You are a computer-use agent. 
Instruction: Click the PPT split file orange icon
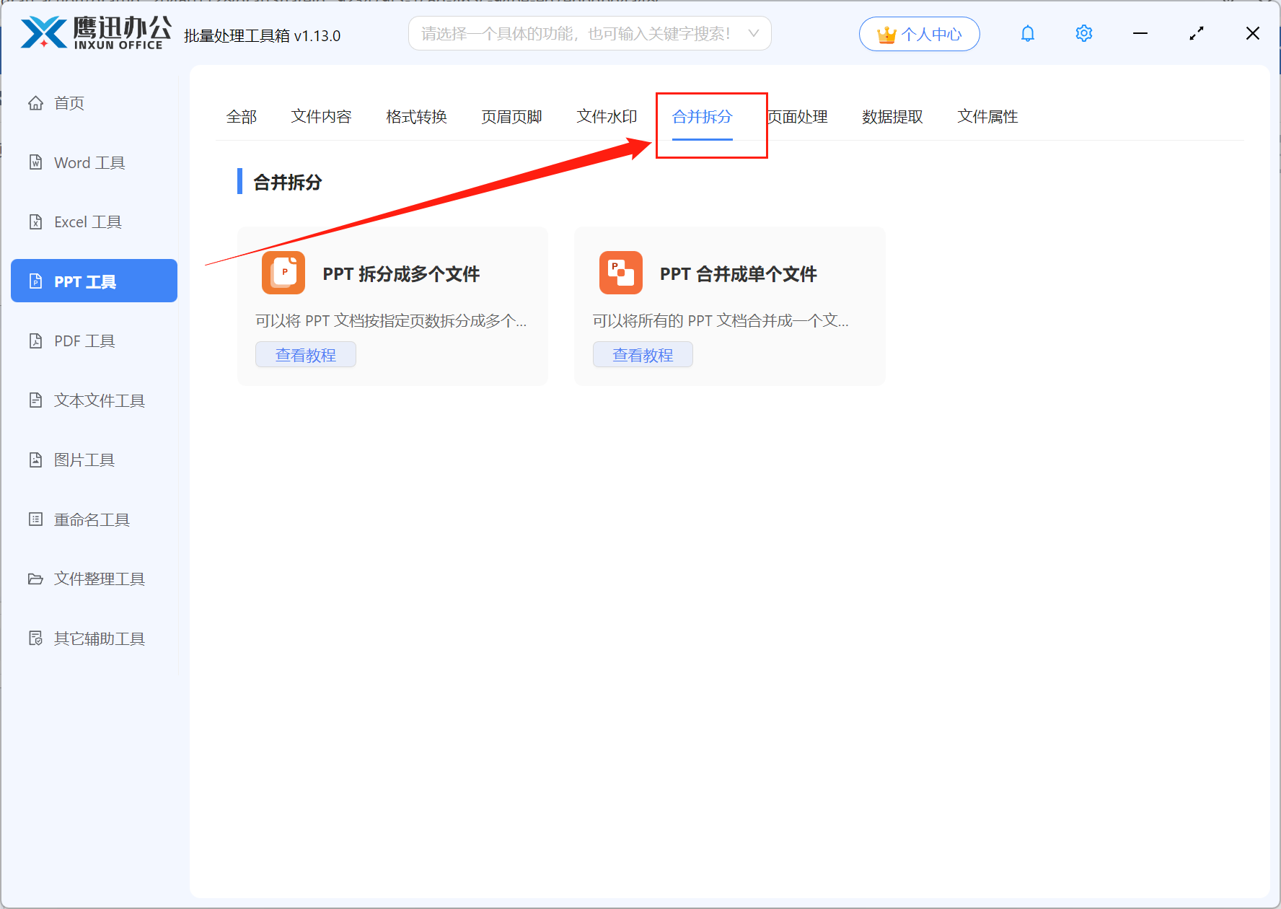coord(283,273)
